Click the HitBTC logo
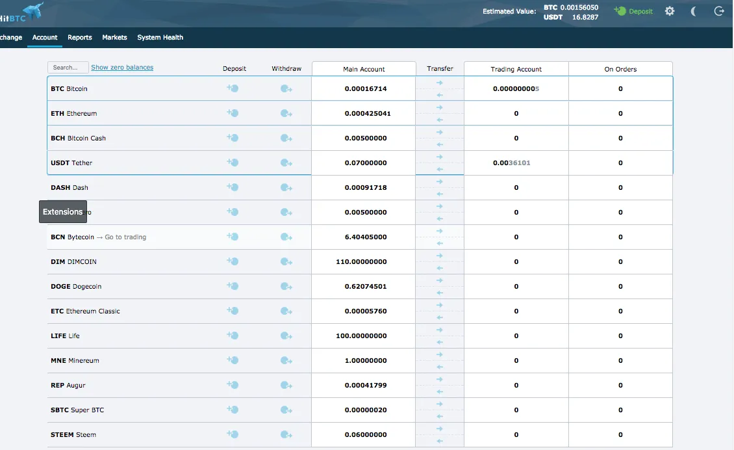Image resolution: width=734 pixels, height=450 pixels. (21, 12)
